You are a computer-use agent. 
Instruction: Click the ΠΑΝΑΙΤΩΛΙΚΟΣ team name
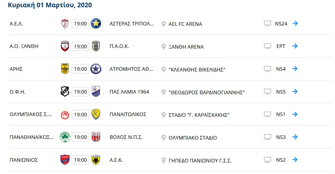(x=128, y=114)
